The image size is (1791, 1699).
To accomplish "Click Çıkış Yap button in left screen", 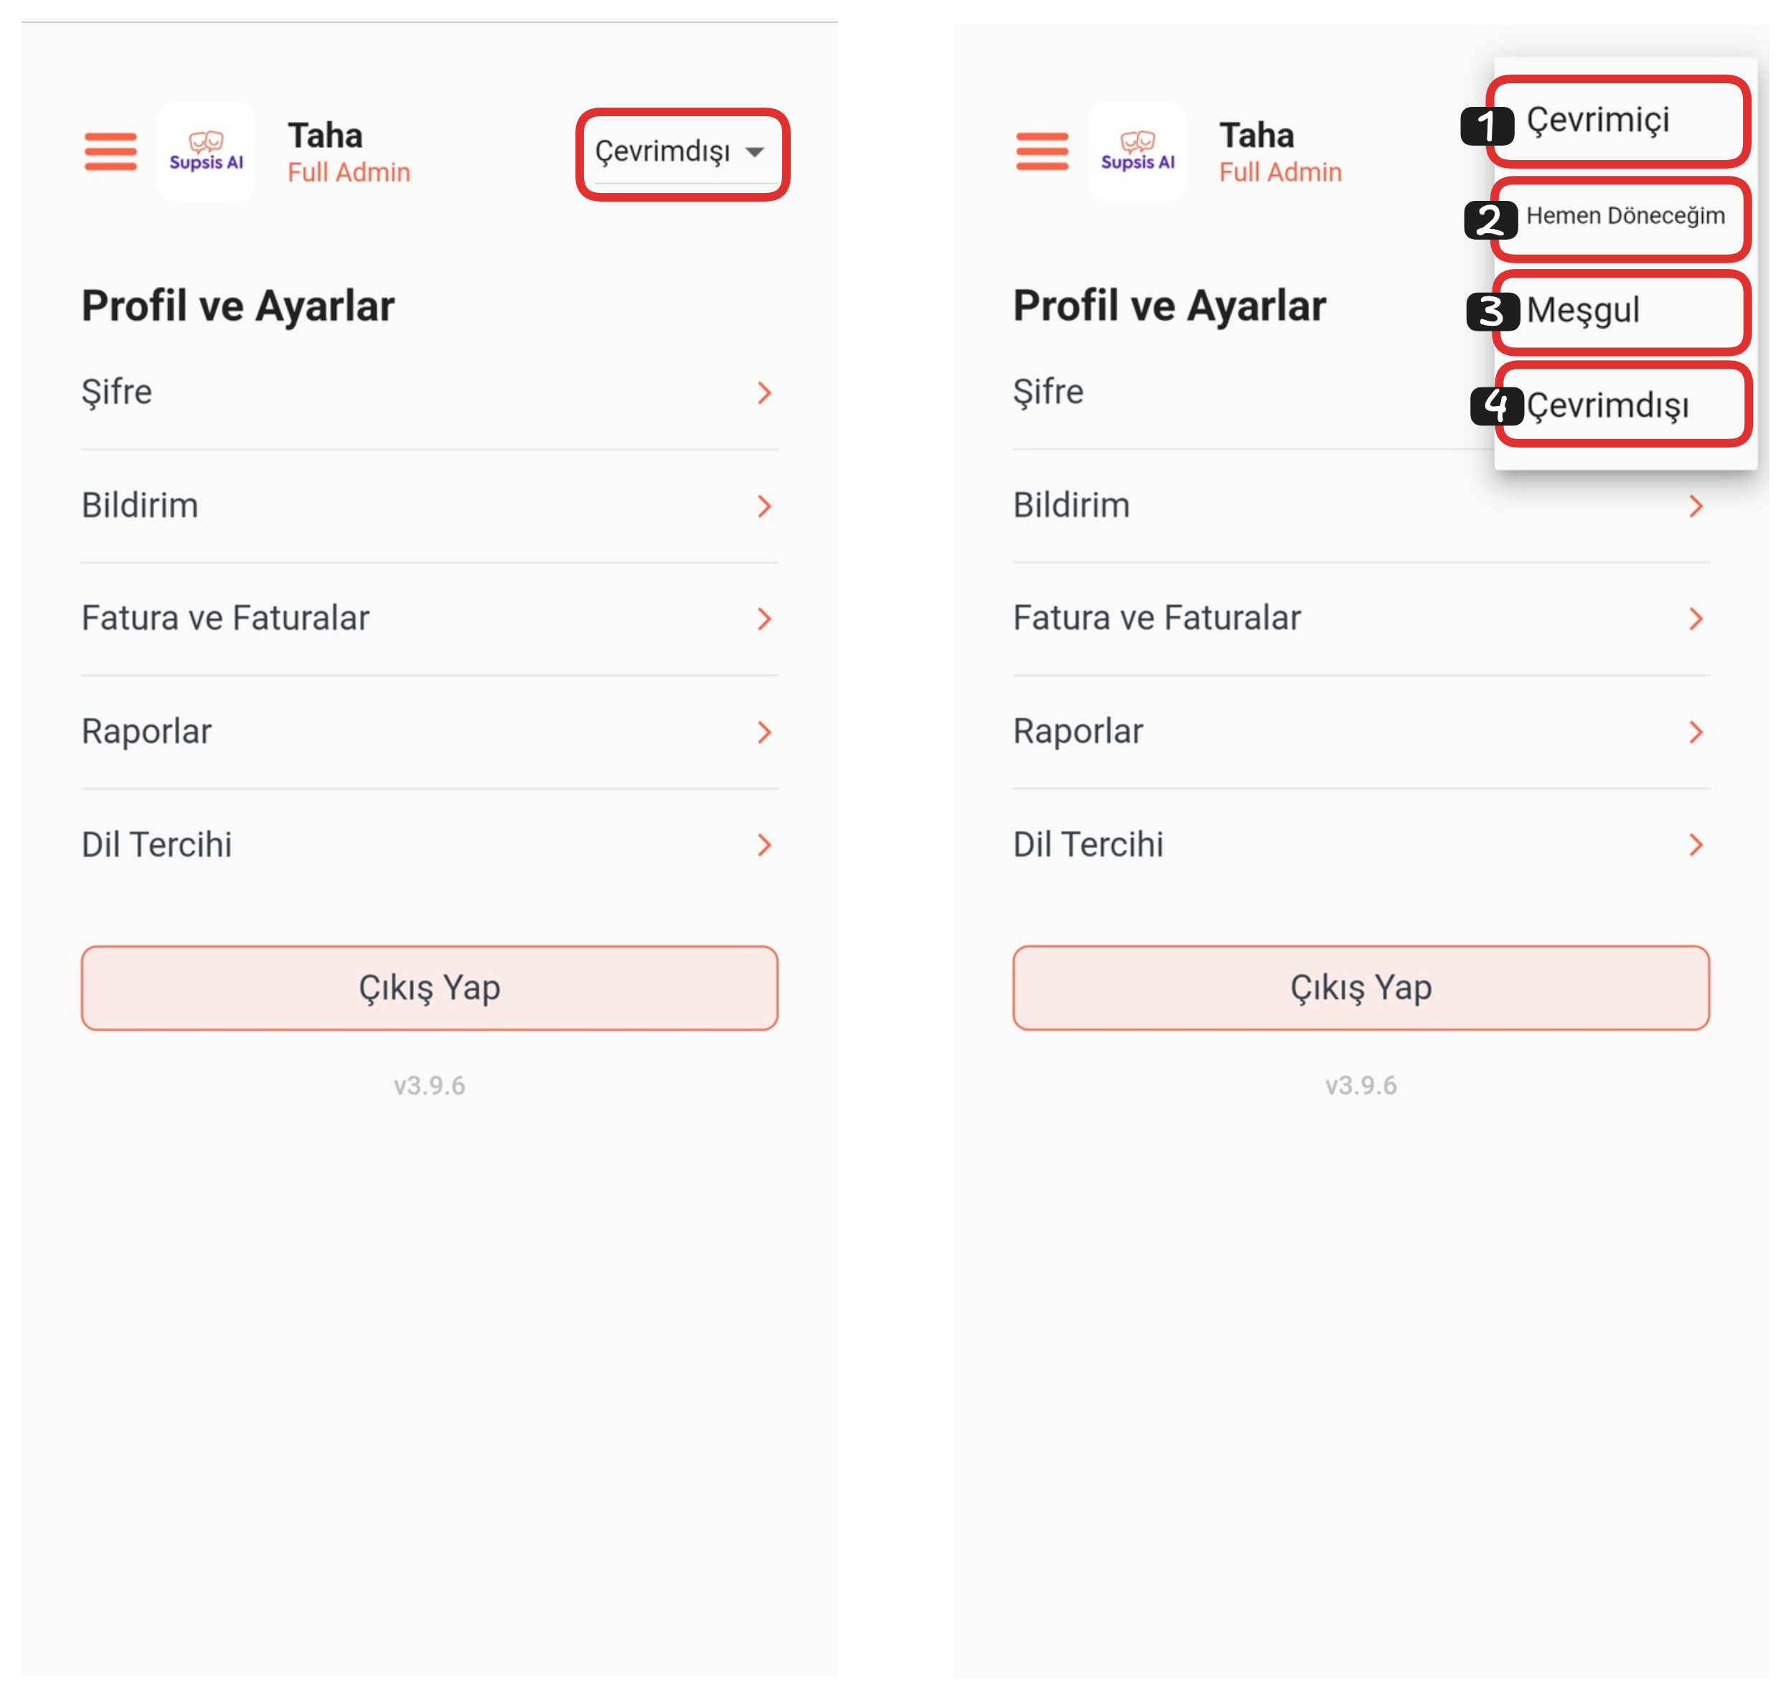I will tap(429, 988).
